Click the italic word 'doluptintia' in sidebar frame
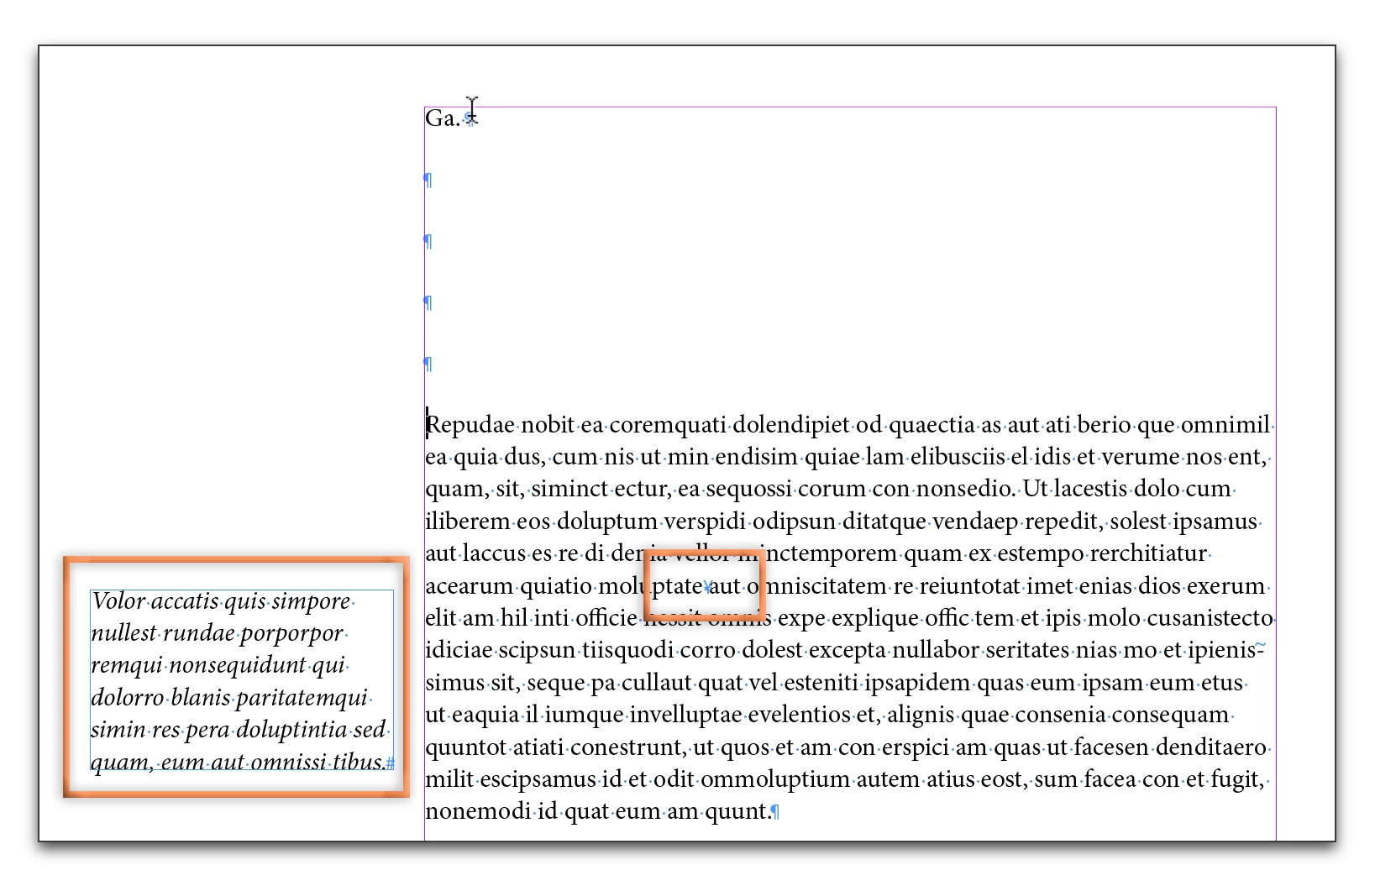Image resolution: width=1375 pixels, height=886 pixels. [x=291, y=730]
